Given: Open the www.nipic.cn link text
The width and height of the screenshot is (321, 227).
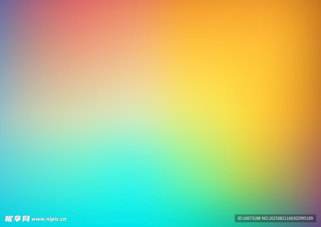Looking at the screenshot, I should click(49, 219).
